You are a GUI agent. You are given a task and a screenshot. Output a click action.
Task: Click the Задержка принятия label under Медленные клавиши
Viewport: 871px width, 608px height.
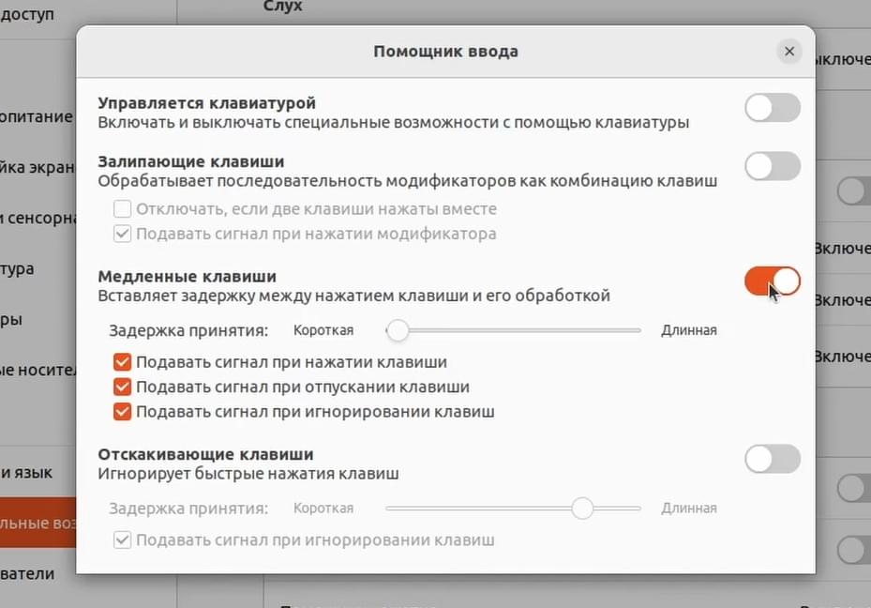pyautogui.click(x=188, y=330)
